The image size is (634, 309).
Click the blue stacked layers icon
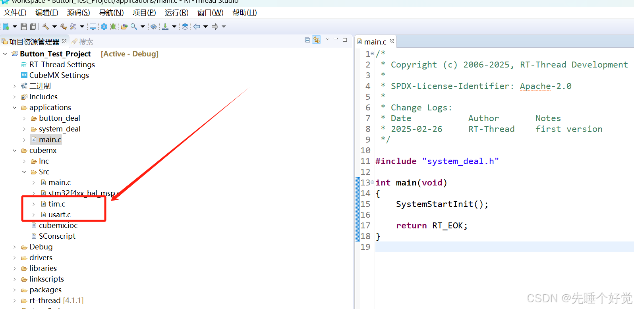pos(185,27)
